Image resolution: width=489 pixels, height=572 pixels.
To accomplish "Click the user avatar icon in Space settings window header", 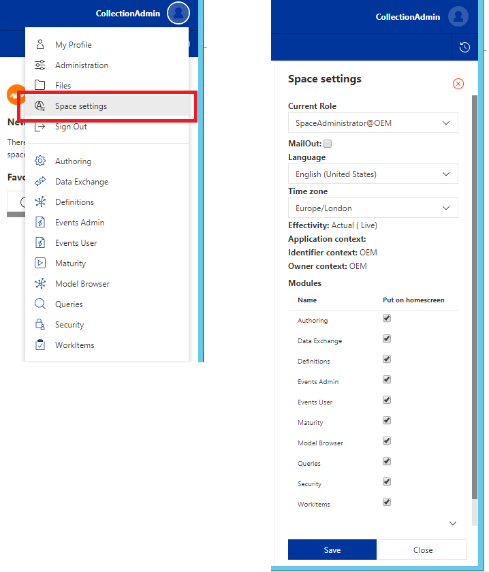I will coord(458,16).
